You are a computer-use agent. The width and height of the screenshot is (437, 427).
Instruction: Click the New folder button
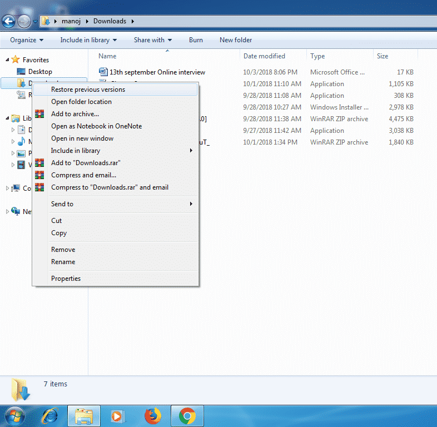(x=236, y=40)
